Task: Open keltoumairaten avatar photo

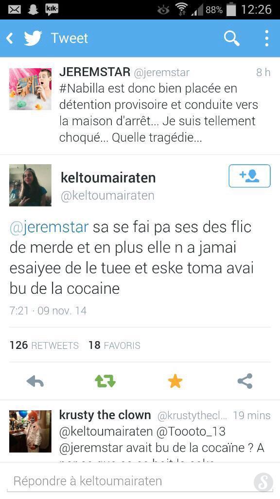Action: click(30, 185)
